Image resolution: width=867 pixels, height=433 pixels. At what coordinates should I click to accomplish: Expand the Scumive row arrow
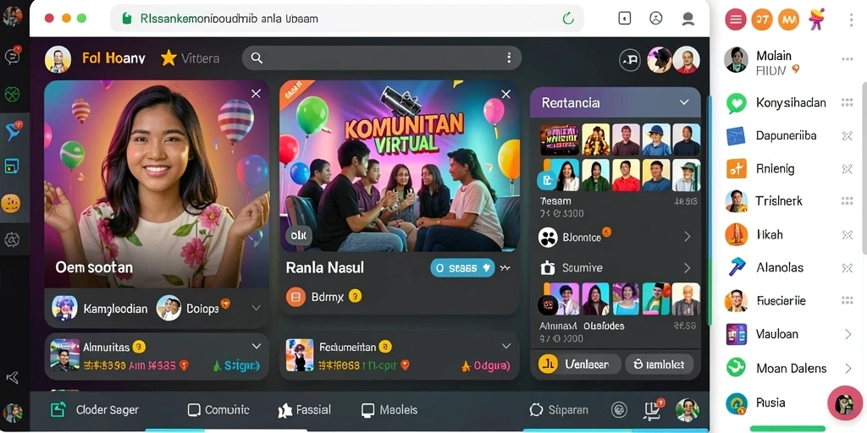click(x=688, y=268)
